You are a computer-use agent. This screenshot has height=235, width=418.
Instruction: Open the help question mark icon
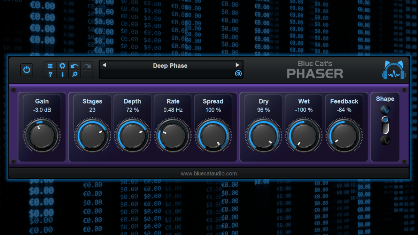coord(50,74)
